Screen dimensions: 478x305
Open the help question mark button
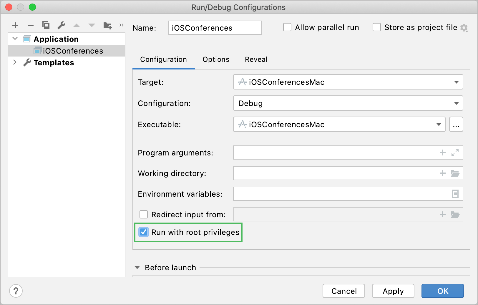16,291
